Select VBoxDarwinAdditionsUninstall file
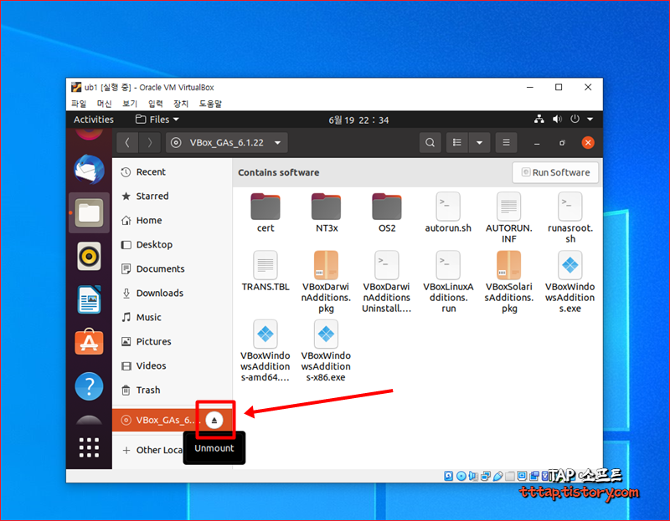This screenshot has height=521, width=670. coord(387,282)
